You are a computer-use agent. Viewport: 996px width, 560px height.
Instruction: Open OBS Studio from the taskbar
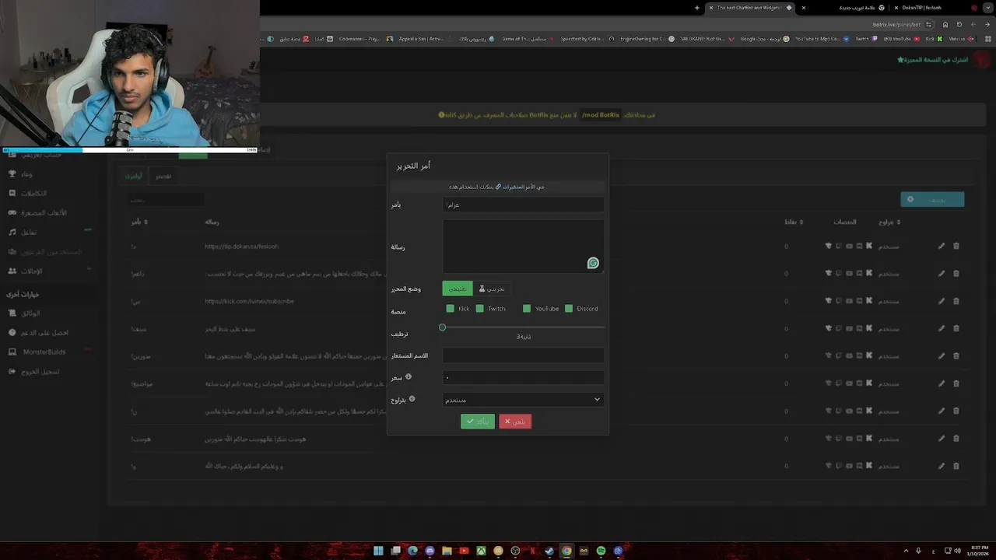[x=515, y=551]
